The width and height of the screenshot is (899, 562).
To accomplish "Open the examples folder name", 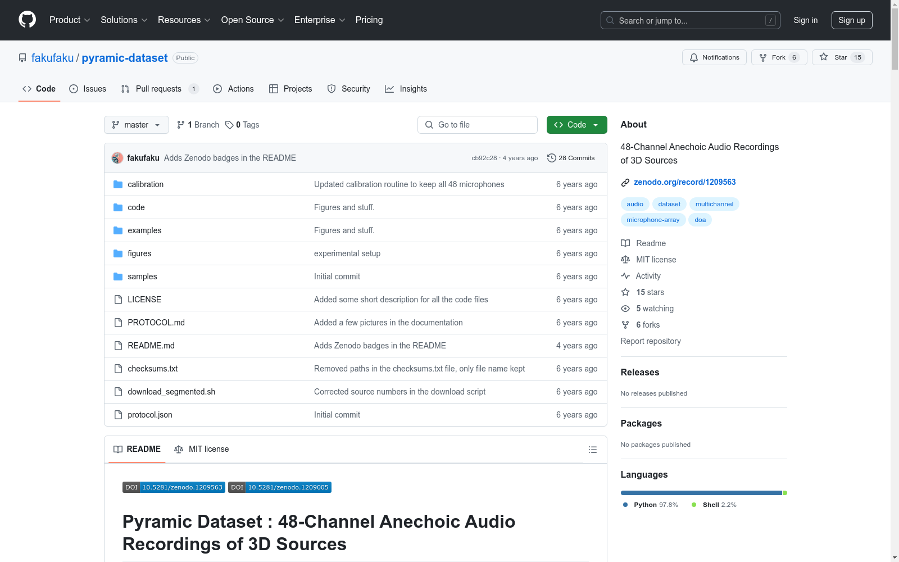I will pos(144,230).
